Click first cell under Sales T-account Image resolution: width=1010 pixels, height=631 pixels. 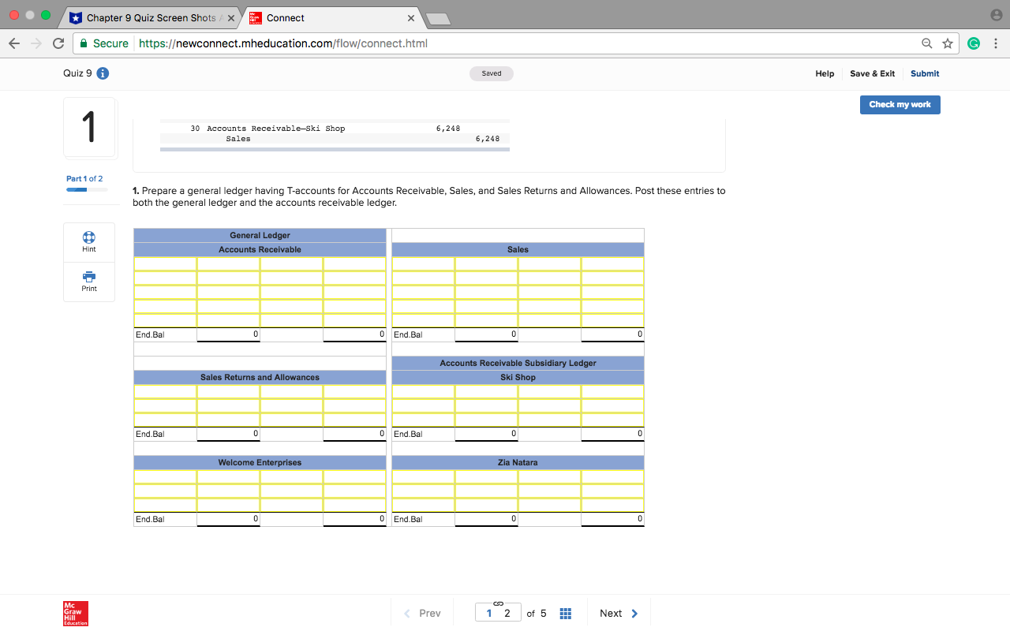423,264
